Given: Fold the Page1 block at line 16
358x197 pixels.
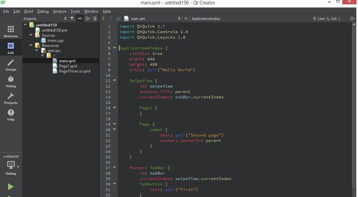Looking at the screenshot, I should pyautogui.click(x=115, y=107).
